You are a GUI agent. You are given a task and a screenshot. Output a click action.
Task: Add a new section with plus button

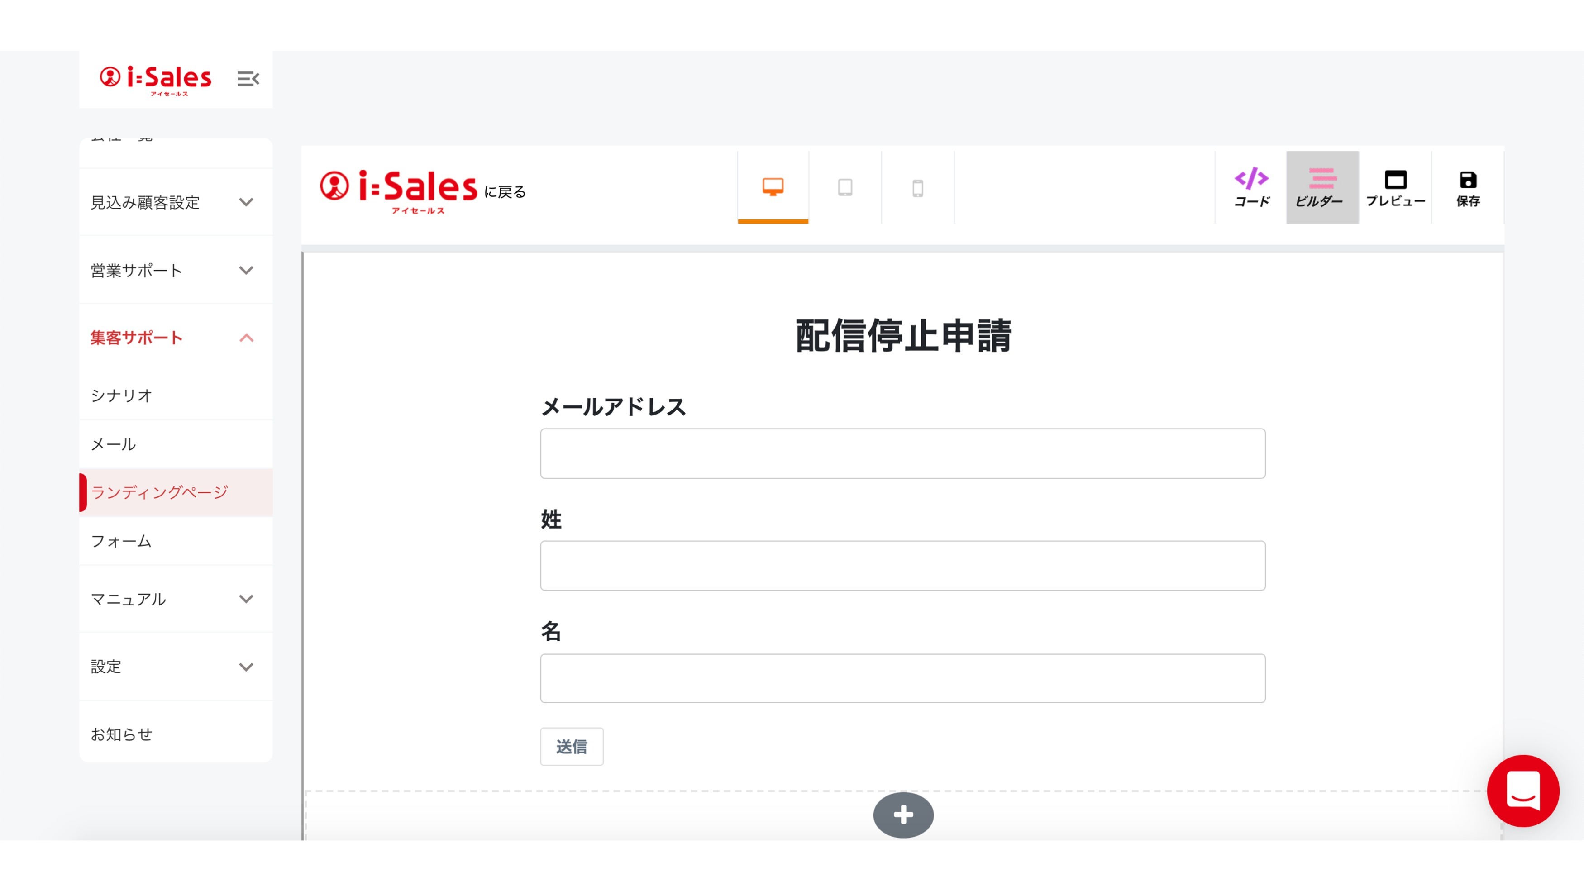(903, 815)
